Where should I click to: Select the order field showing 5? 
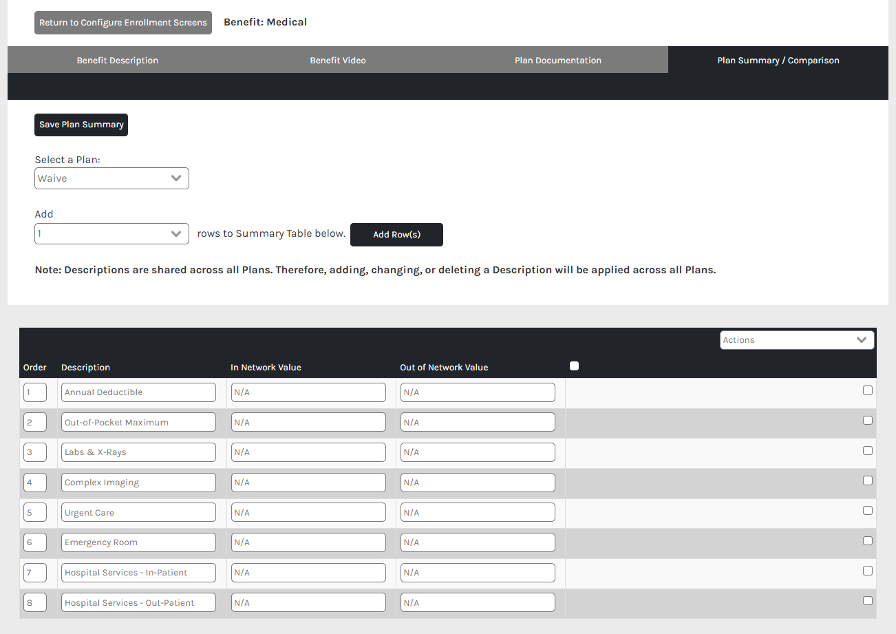coord(35,512)
